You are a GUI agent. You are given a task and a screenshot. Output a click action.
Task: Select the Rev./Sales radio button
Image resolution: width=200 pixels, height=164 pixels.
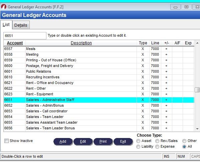coord(157,141)
